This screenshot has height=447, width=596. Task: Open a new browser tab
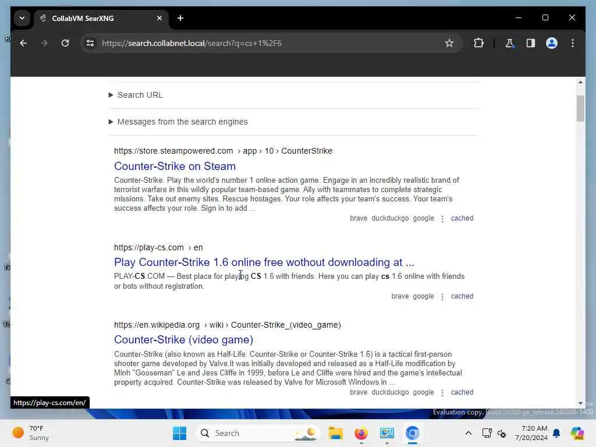180,18
